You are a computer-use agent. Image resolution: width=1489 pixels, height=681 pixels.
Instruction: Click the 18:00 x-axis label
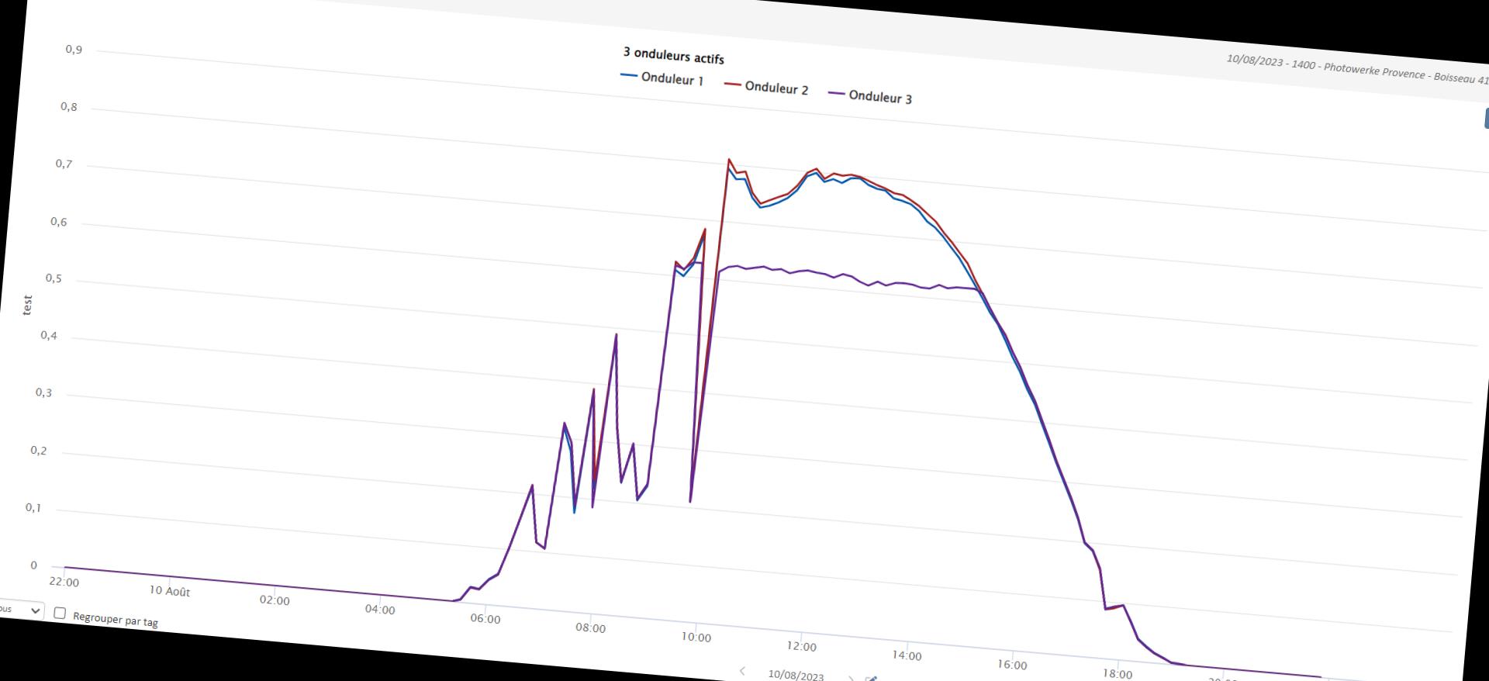pyautogui.click(x=1118, y=674)
